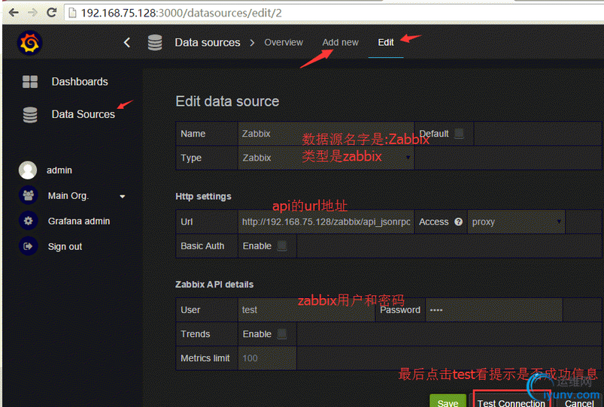Toggle the Default checkbox
604x407 pixels.
[459, 134]
